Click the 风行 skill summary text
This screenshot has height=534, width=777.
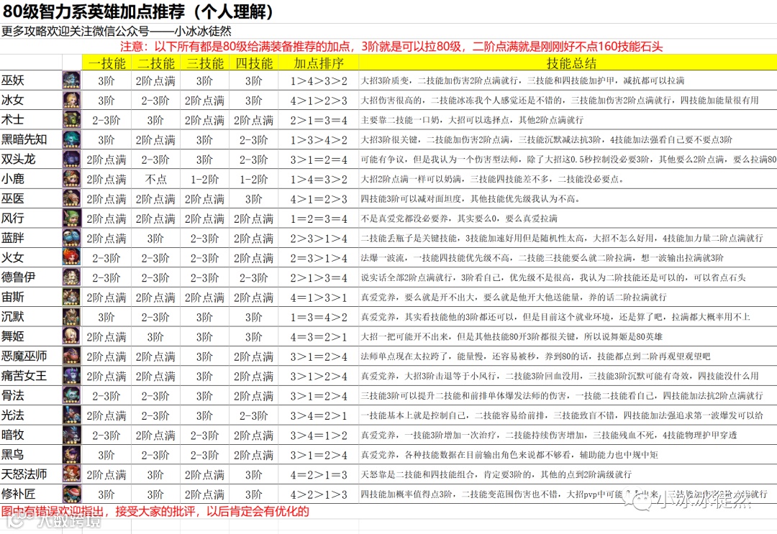tap(459, 218)
